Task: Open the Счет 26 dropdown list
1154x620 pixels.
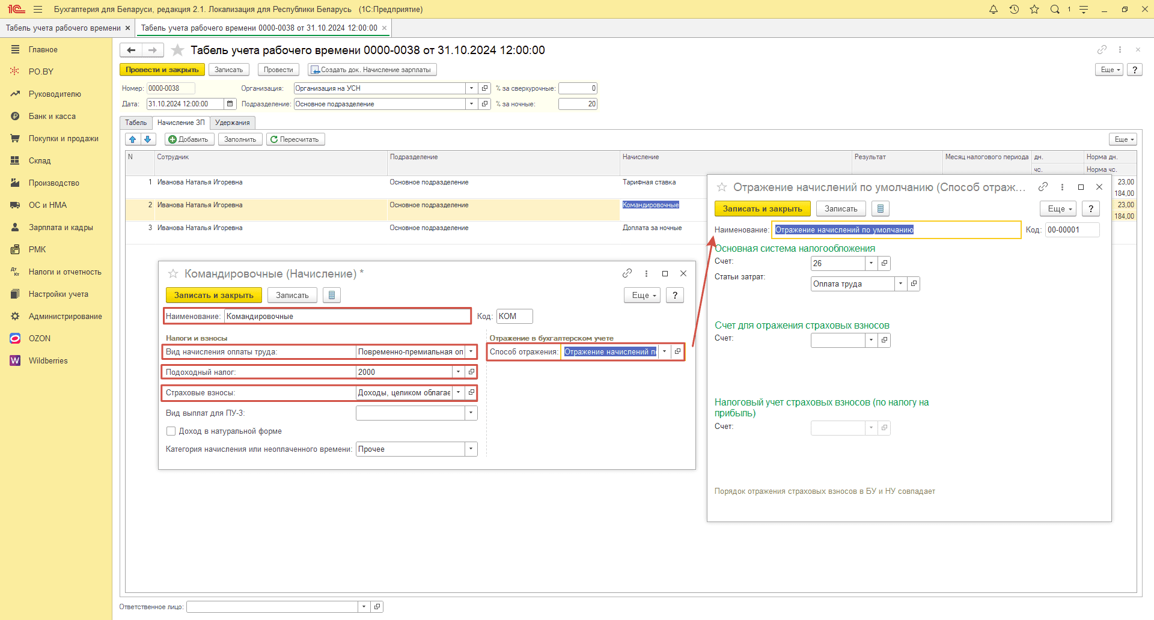Action: point(871,263)
